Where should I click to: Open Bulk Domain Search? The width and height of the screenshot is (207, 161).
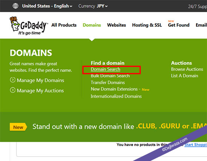tap(110, 76)
